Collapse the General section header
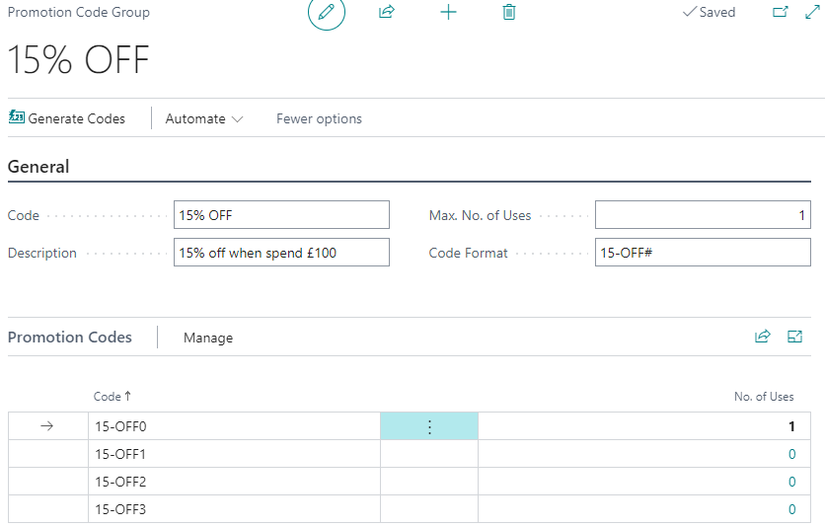Screen dimensions: 825x527 (x=38, y=167)
